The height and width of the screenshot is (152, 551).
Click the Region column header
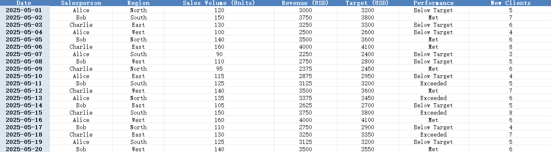pyautogui.click(x=139, y=3)
